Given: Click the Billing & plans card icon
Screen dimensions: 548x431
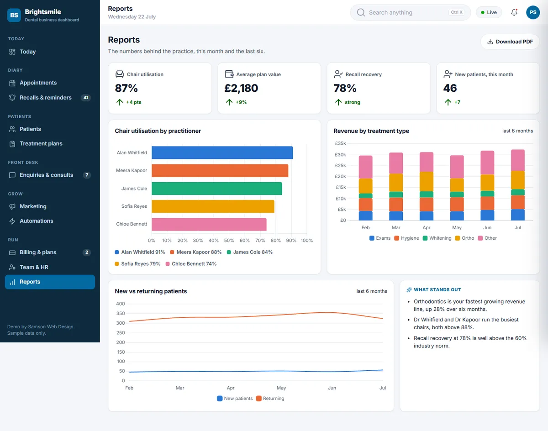Looking at the screenshot, I should (x=12, y=252).
